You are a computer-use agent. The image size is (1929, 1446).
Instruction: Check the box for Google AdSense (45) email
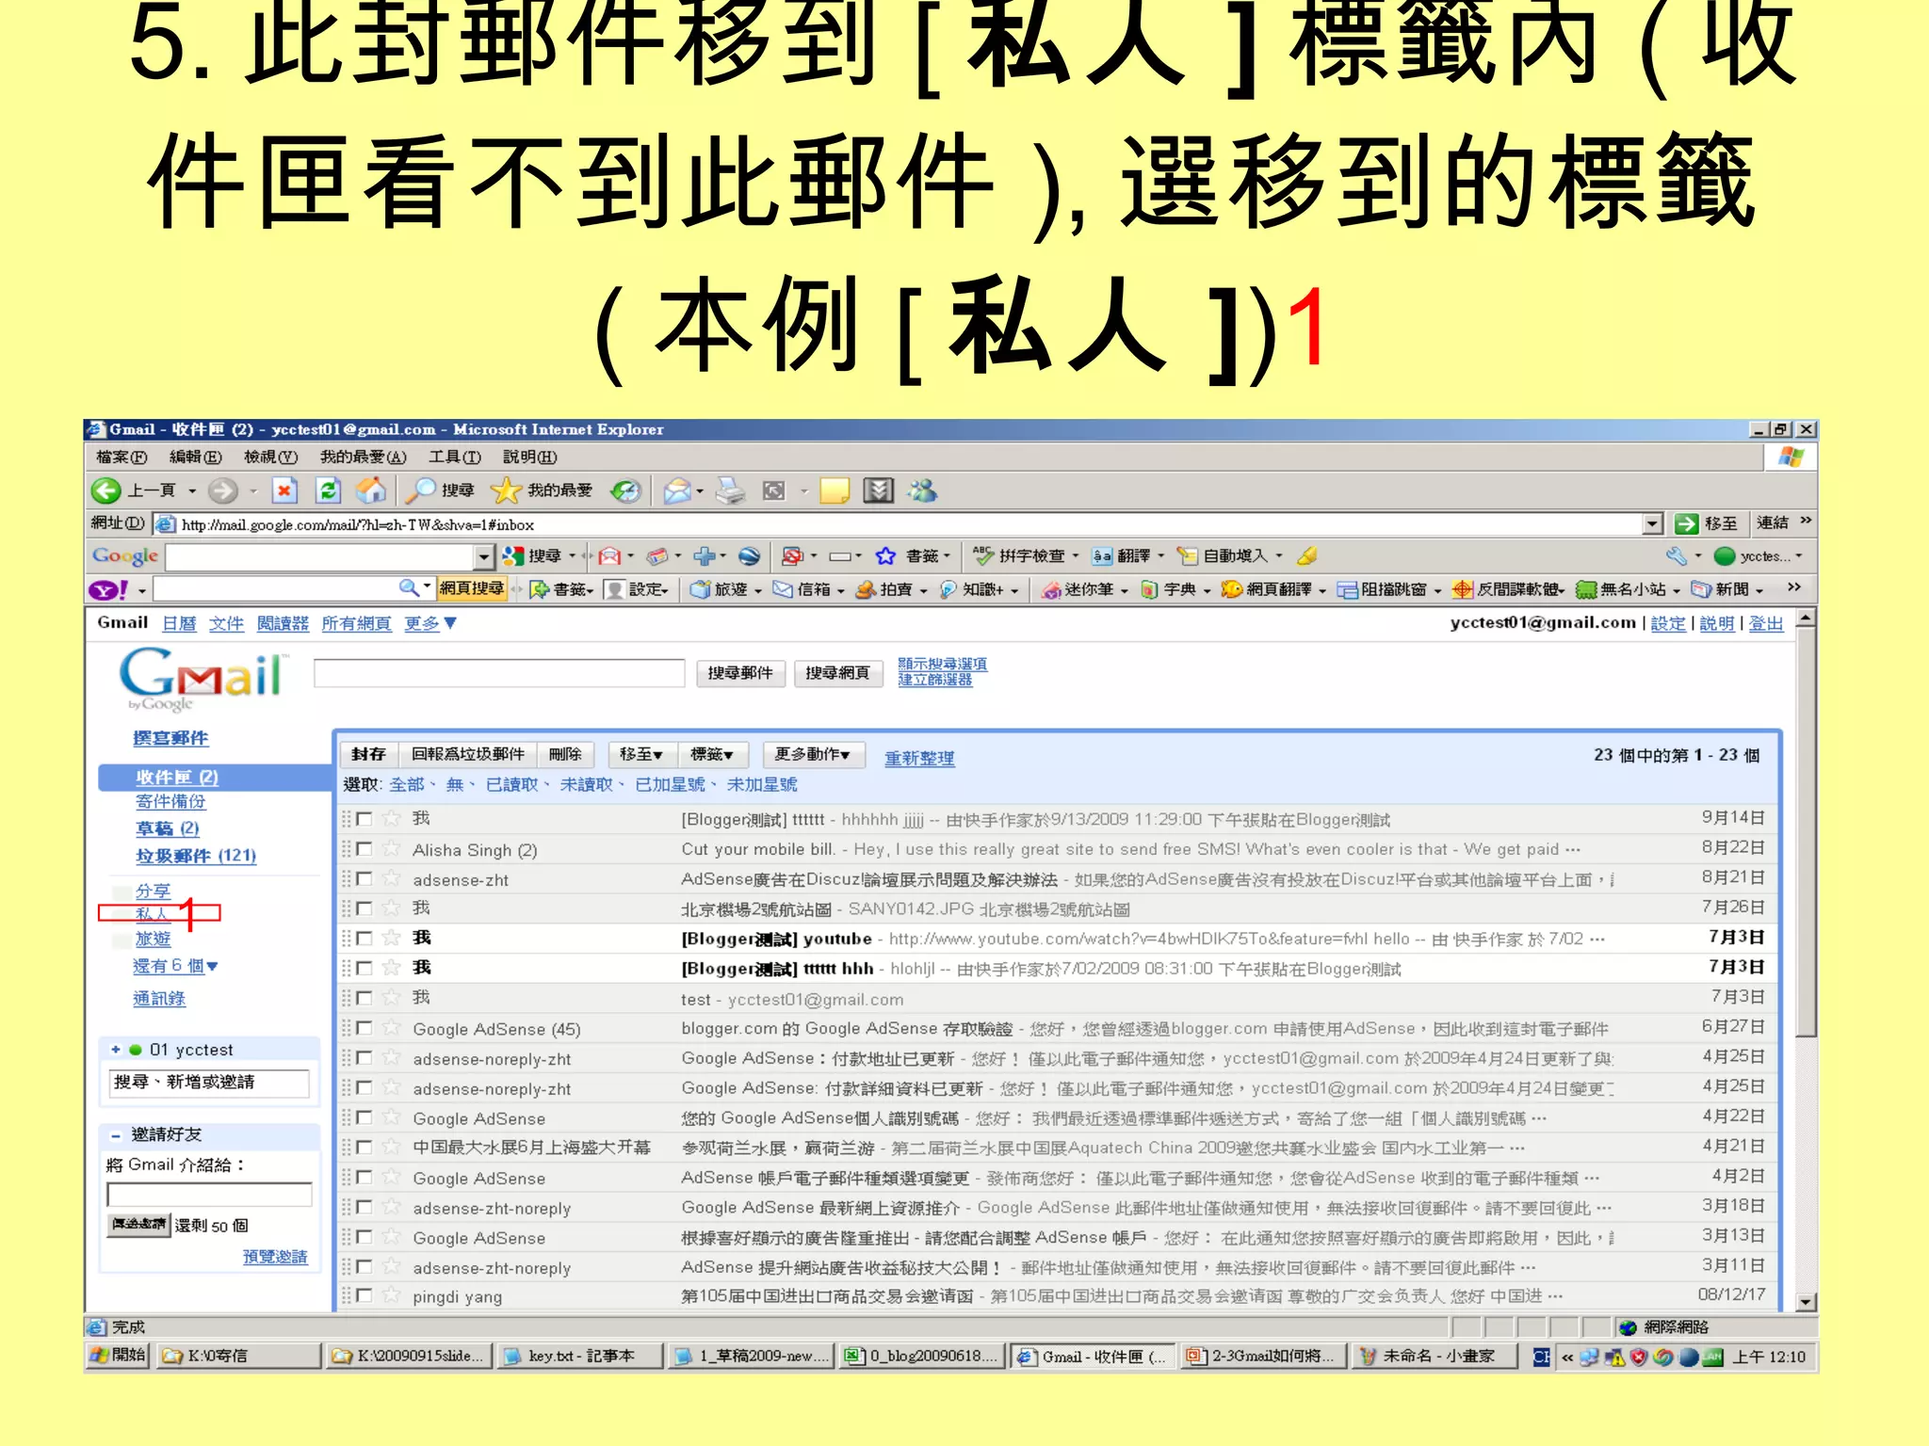coord(364,1028)
